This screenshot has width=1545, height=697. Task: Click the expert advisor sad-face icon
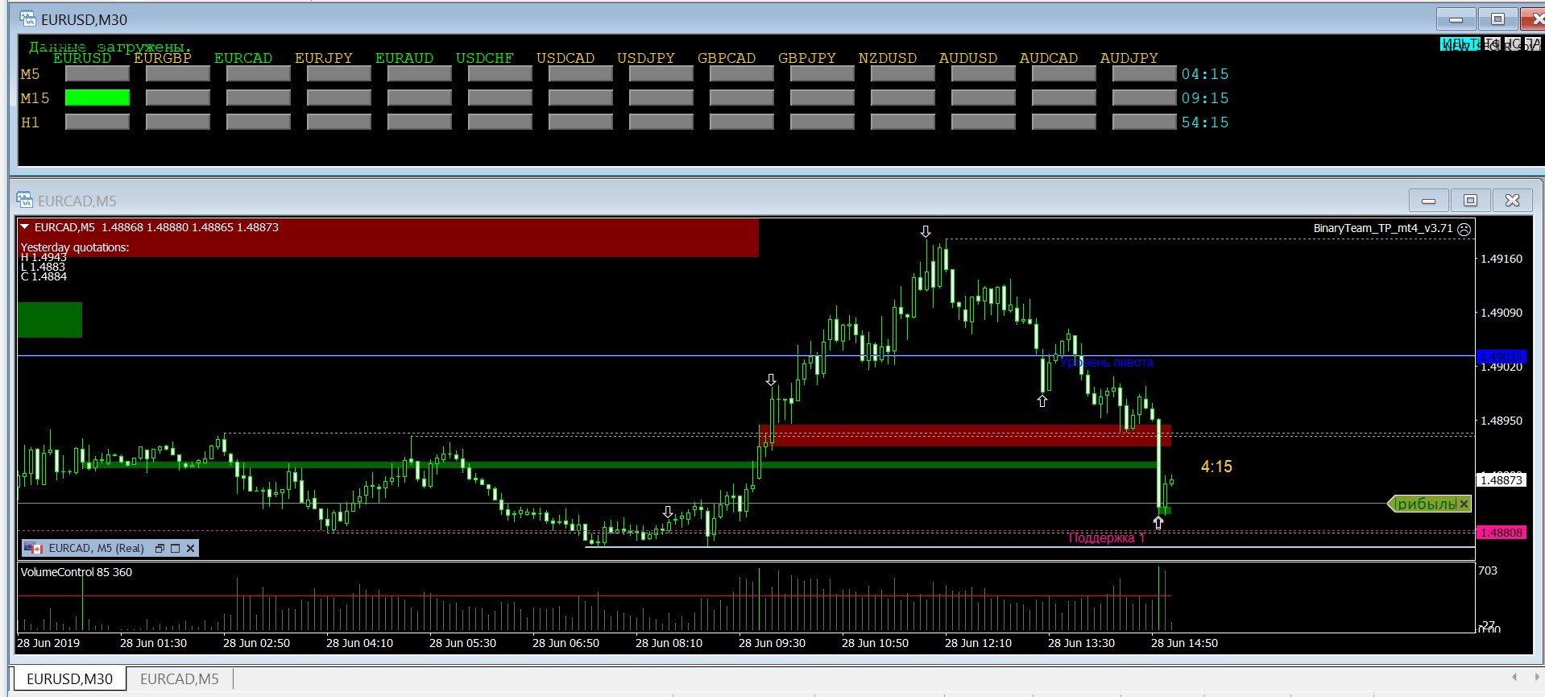coord(1464,229)
